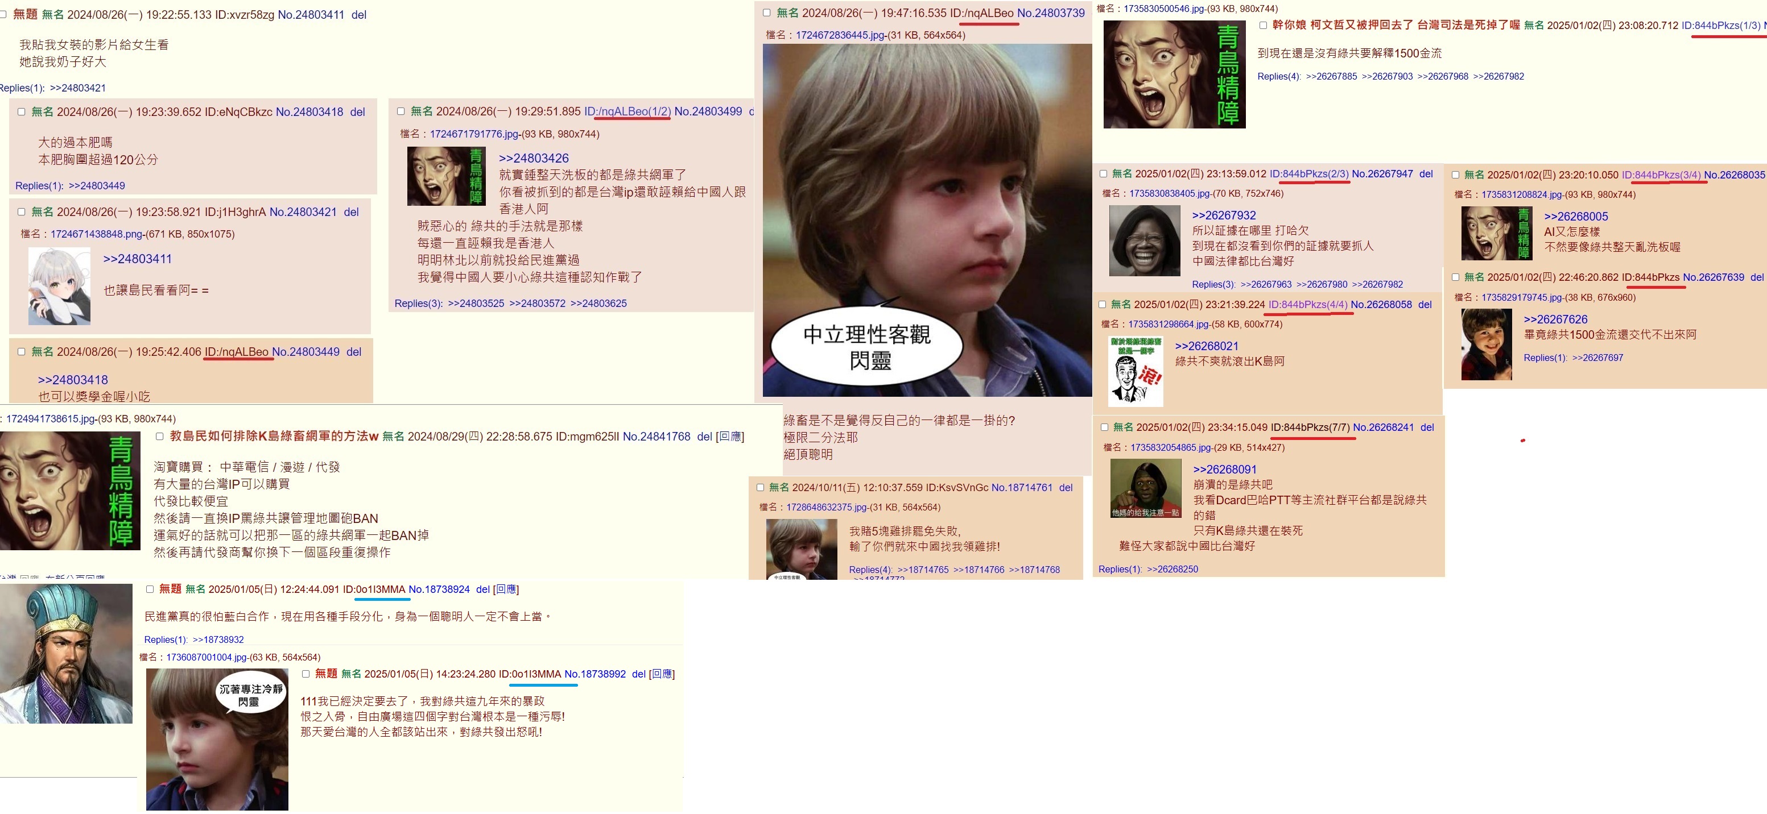Viewport: 1767px width, 814px height.
Task: Tick the checkbox for post No.24803418
Action: click(x=21, y=111)
